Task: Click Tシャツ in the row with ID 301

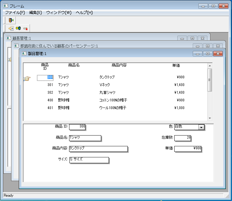Action: pyautogui.click(x=64, y=85)
